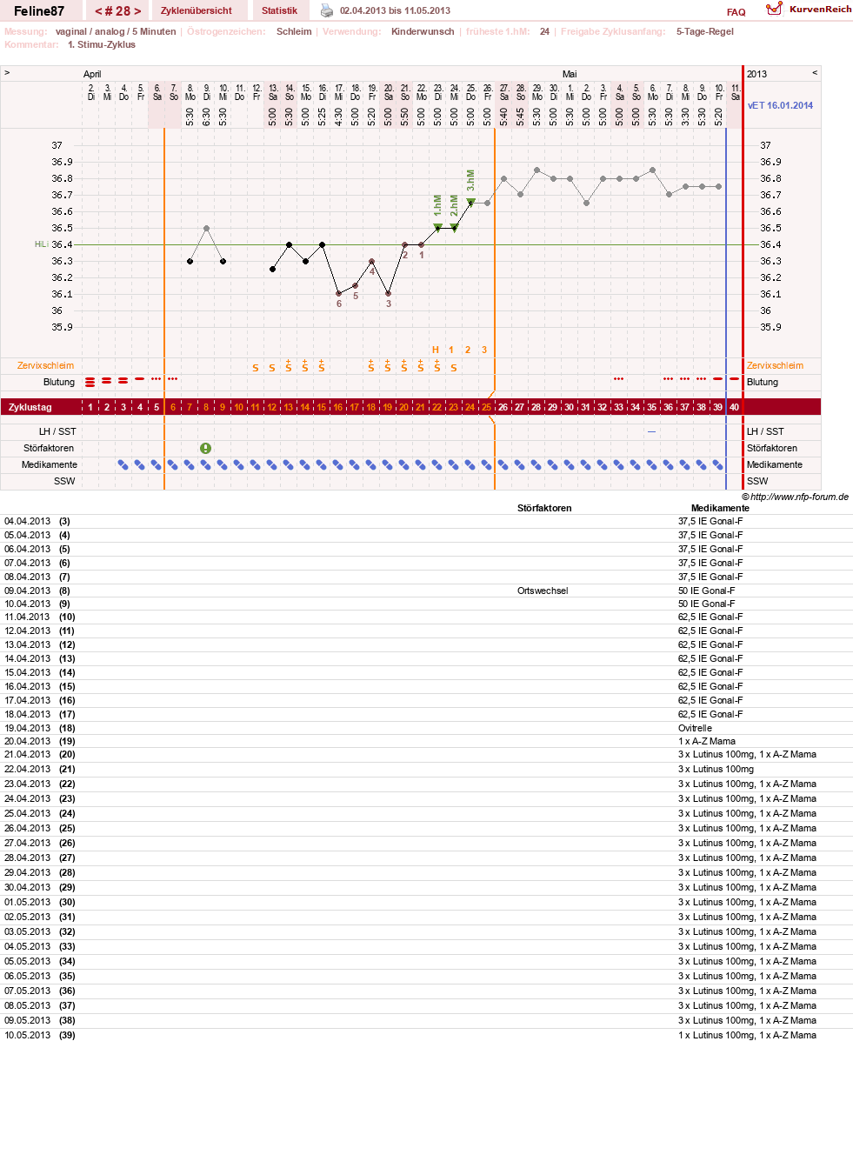This screenshot has height=1168, width=853.
Task: Click cycle day 40 in Zyklustag bar
Action: coord(734,407)
